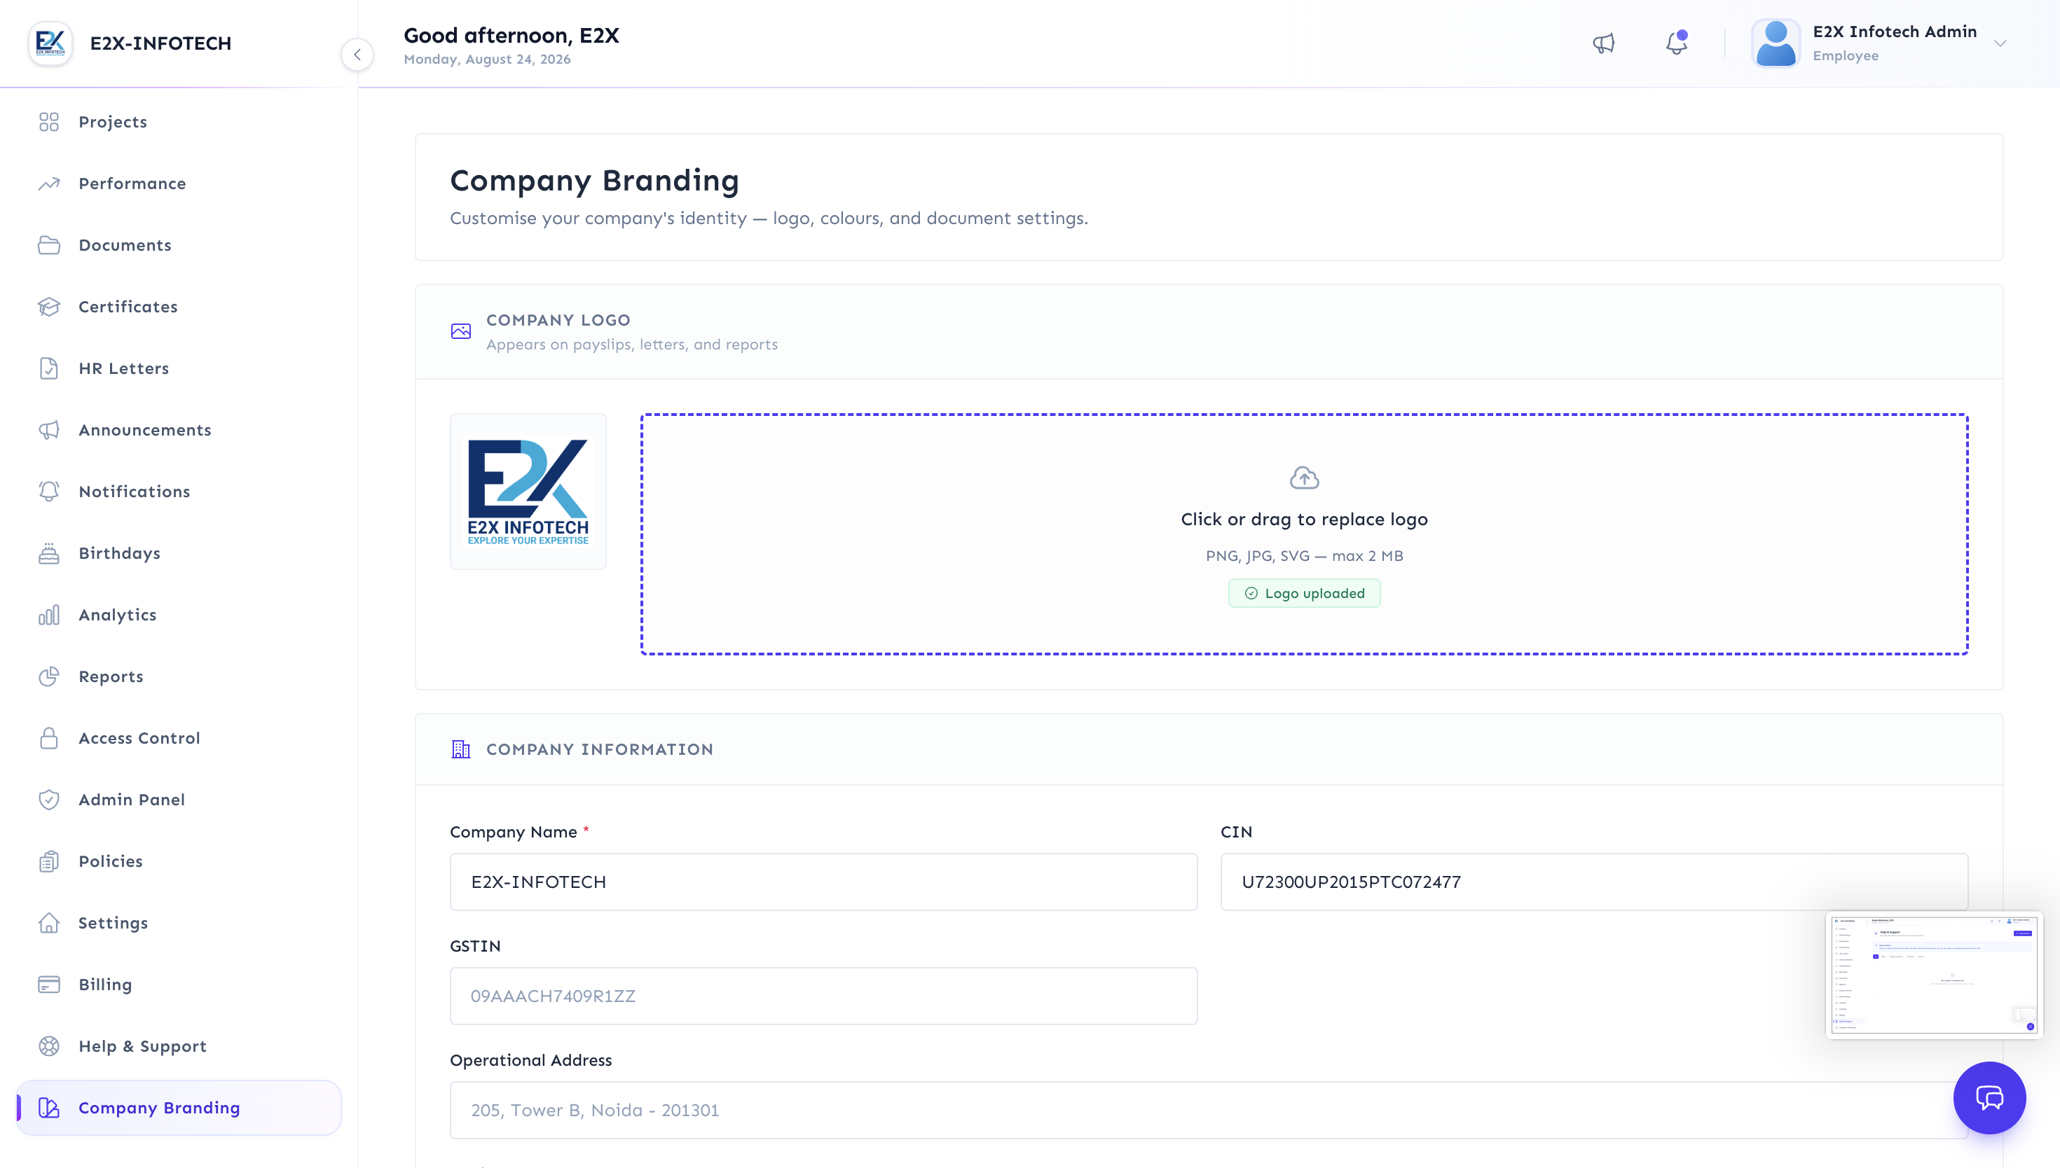Click 'E2X Infotech Admin' user name
This screenshot has width=2060, height=1168.
click(x=1894, y=32)
